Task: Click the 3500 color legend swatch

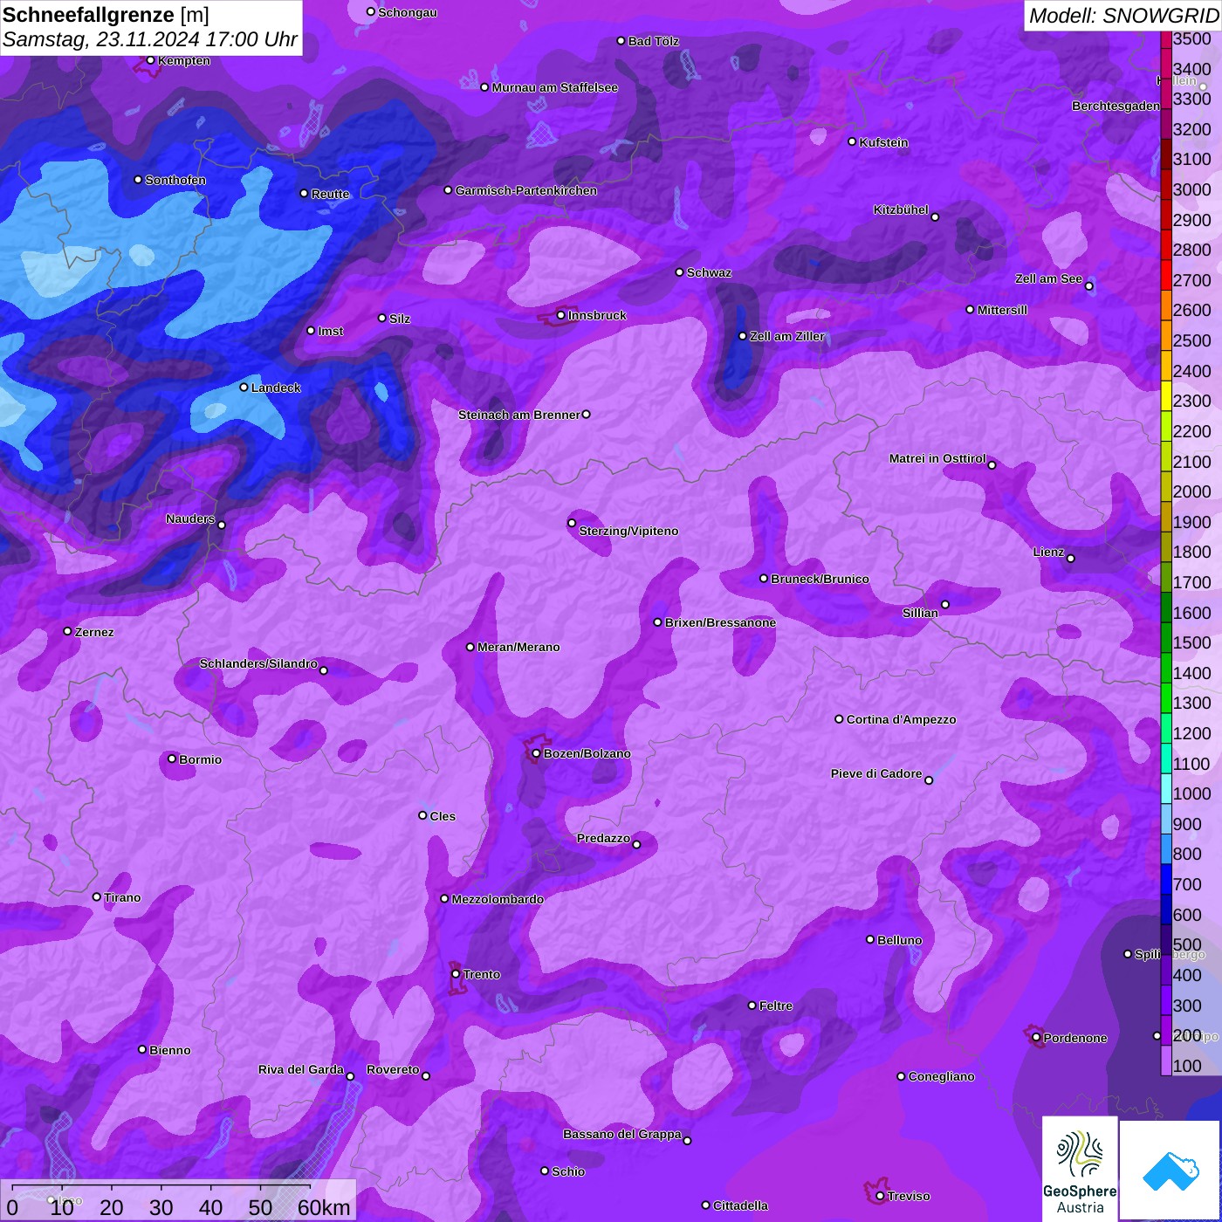Action: tap(1166, 39)
